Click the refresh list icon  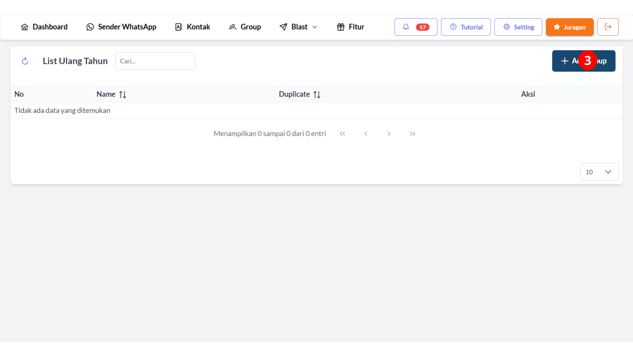coord(25,61)
